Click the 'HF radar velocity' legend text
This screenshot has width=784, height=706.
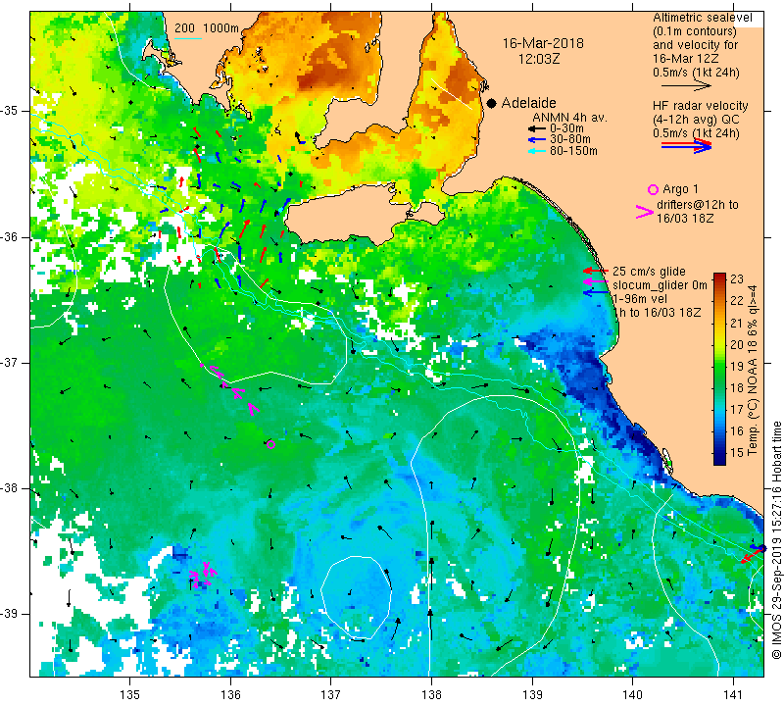click(700, 106)
